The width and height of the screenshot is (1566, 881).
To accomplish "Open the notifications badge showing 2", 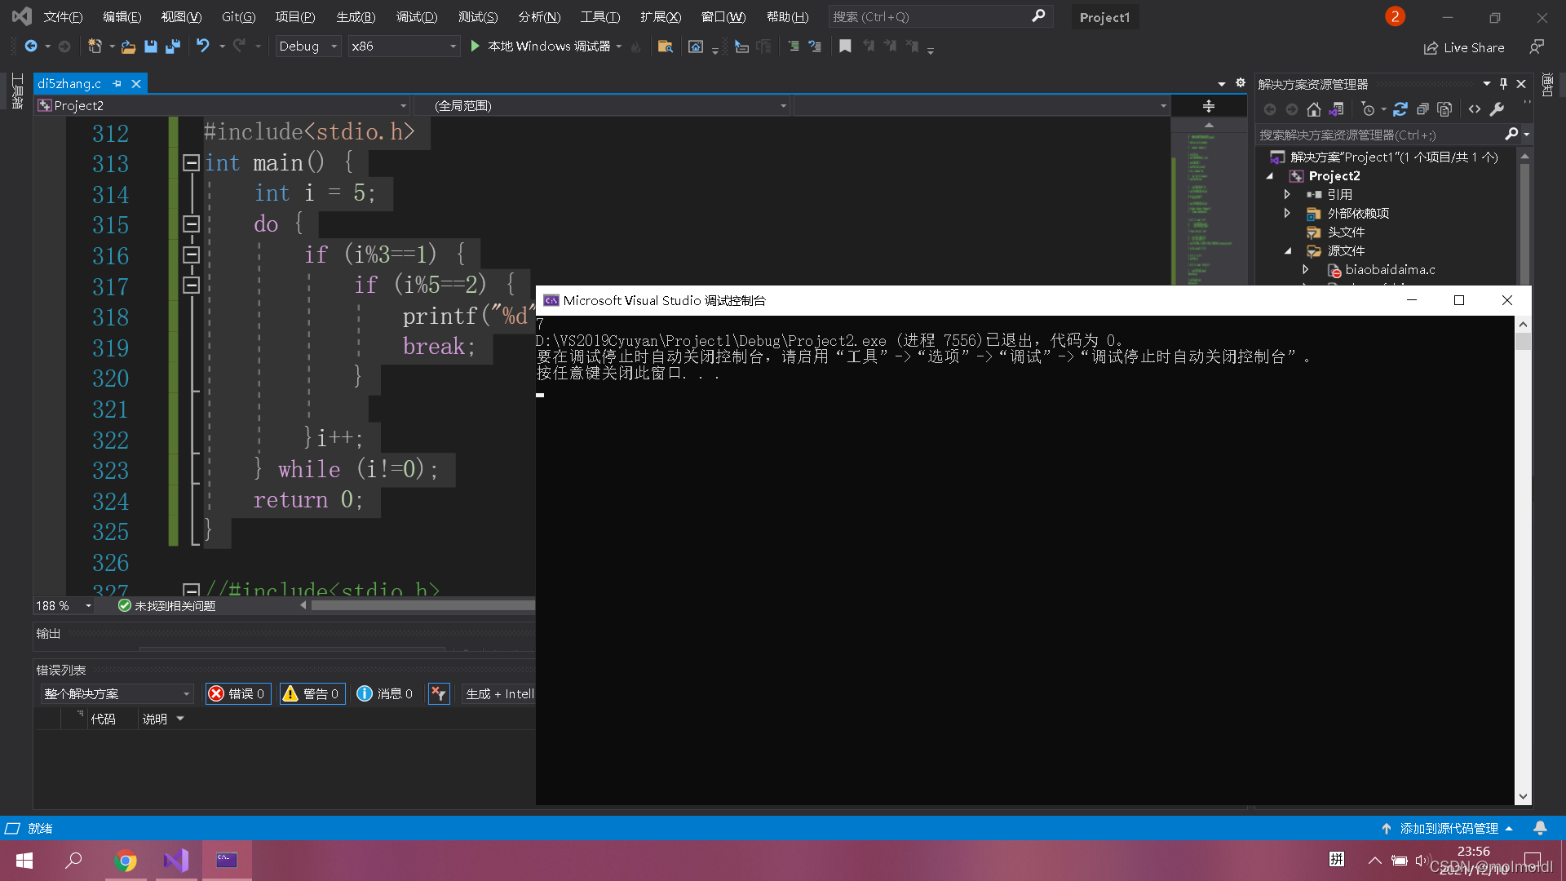I will 1395,16.
